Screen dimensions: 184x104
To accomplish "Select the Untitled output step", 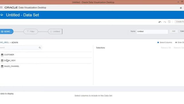I will (55, 31).
